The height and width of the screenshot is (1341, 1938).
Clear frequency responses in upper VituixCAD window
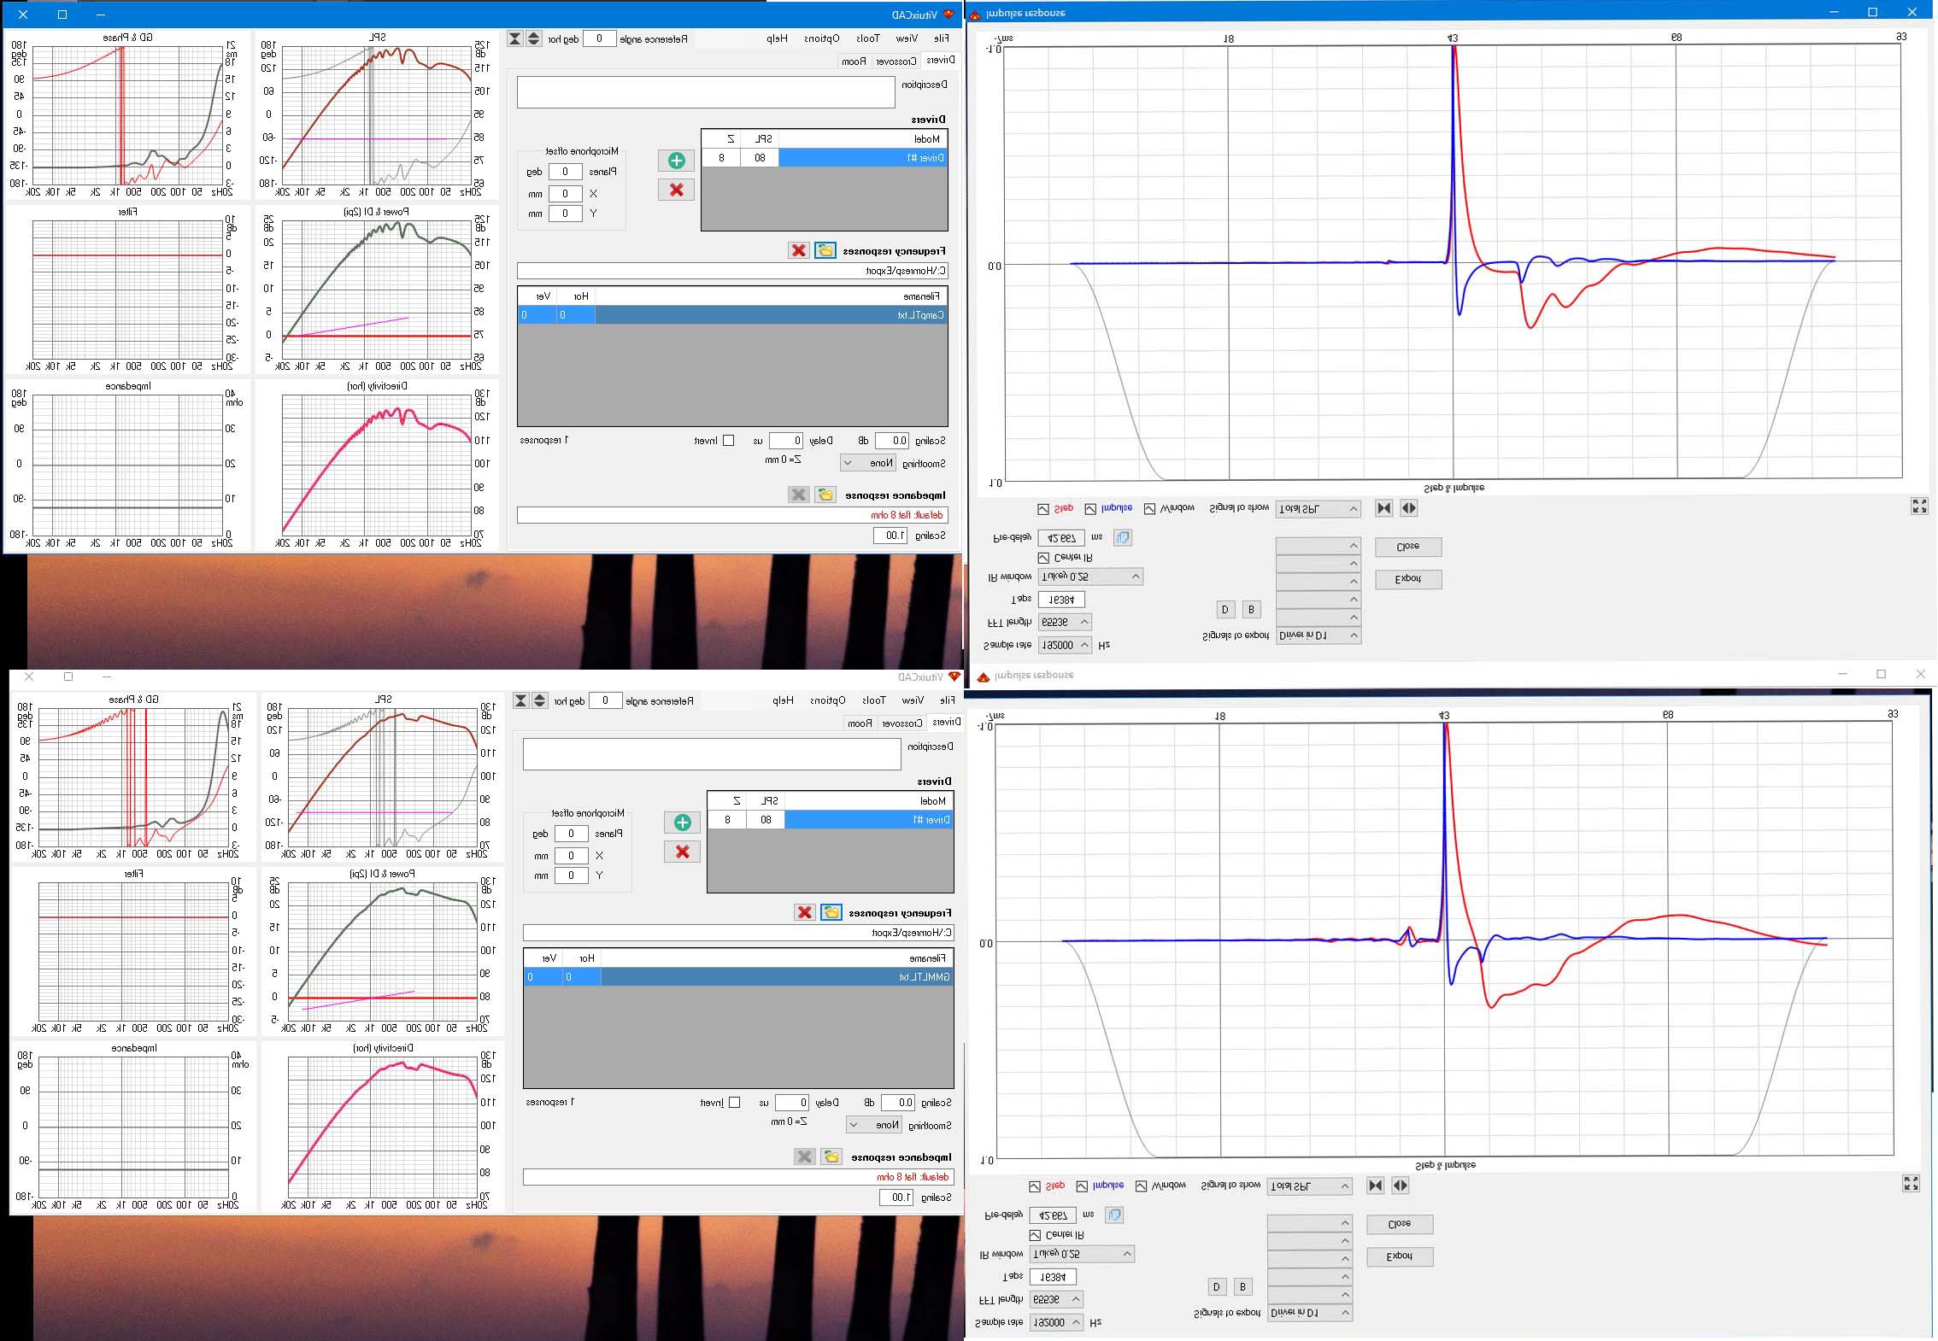798,250
